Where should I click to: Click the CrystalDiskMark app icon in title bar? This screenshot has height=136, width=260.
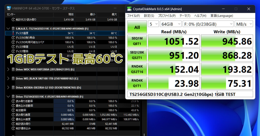(x=129, y=9)
